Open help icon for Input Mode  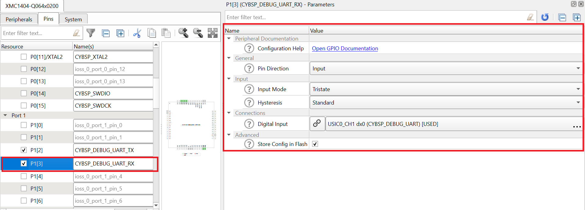pos(249,89)
